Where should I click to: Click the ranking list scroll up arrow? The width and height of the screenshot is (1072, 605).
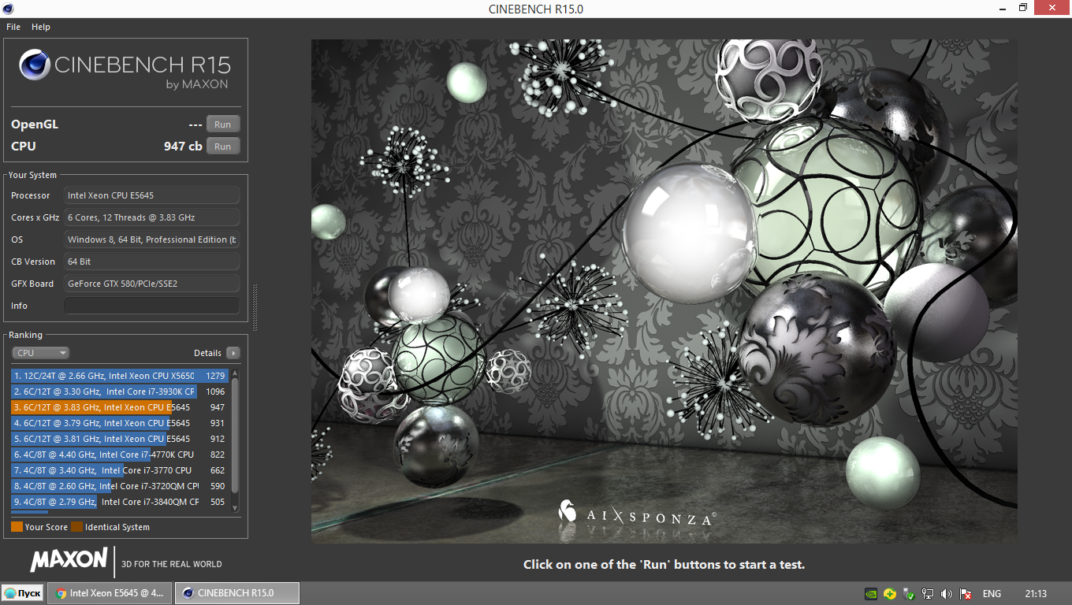pos(235,373)
